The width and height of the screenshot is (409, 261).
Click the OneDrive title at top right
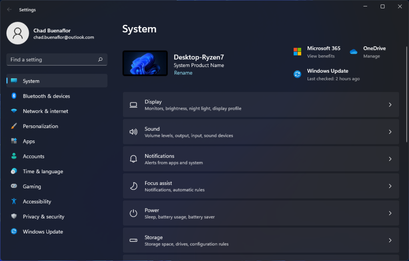[374, 48]
